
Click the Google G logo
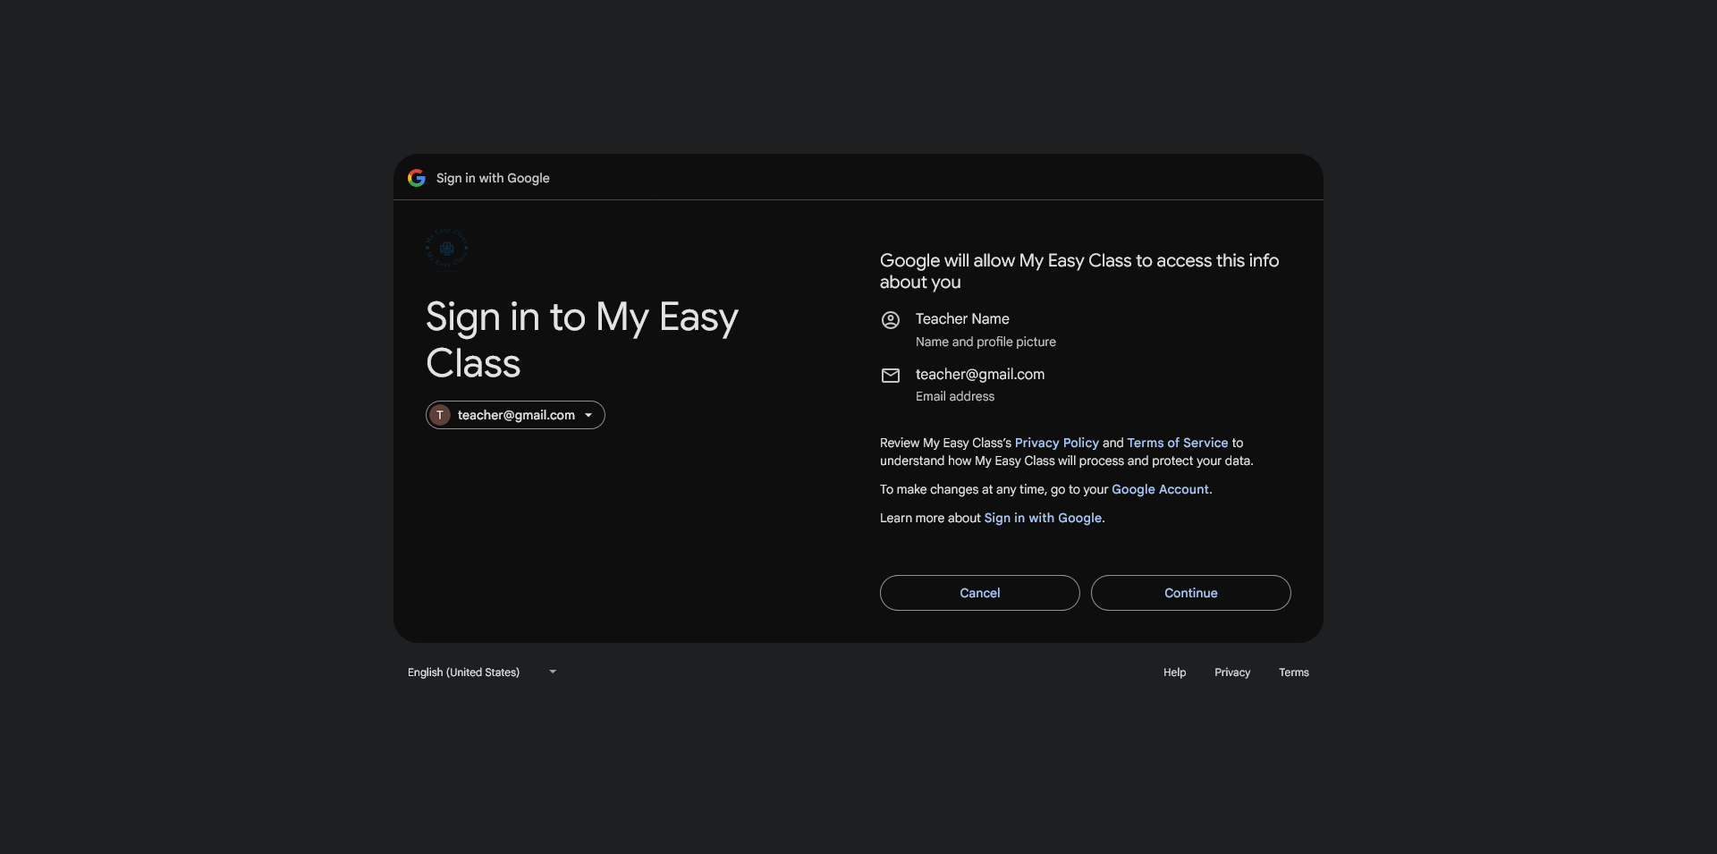[x=417, y=178]
